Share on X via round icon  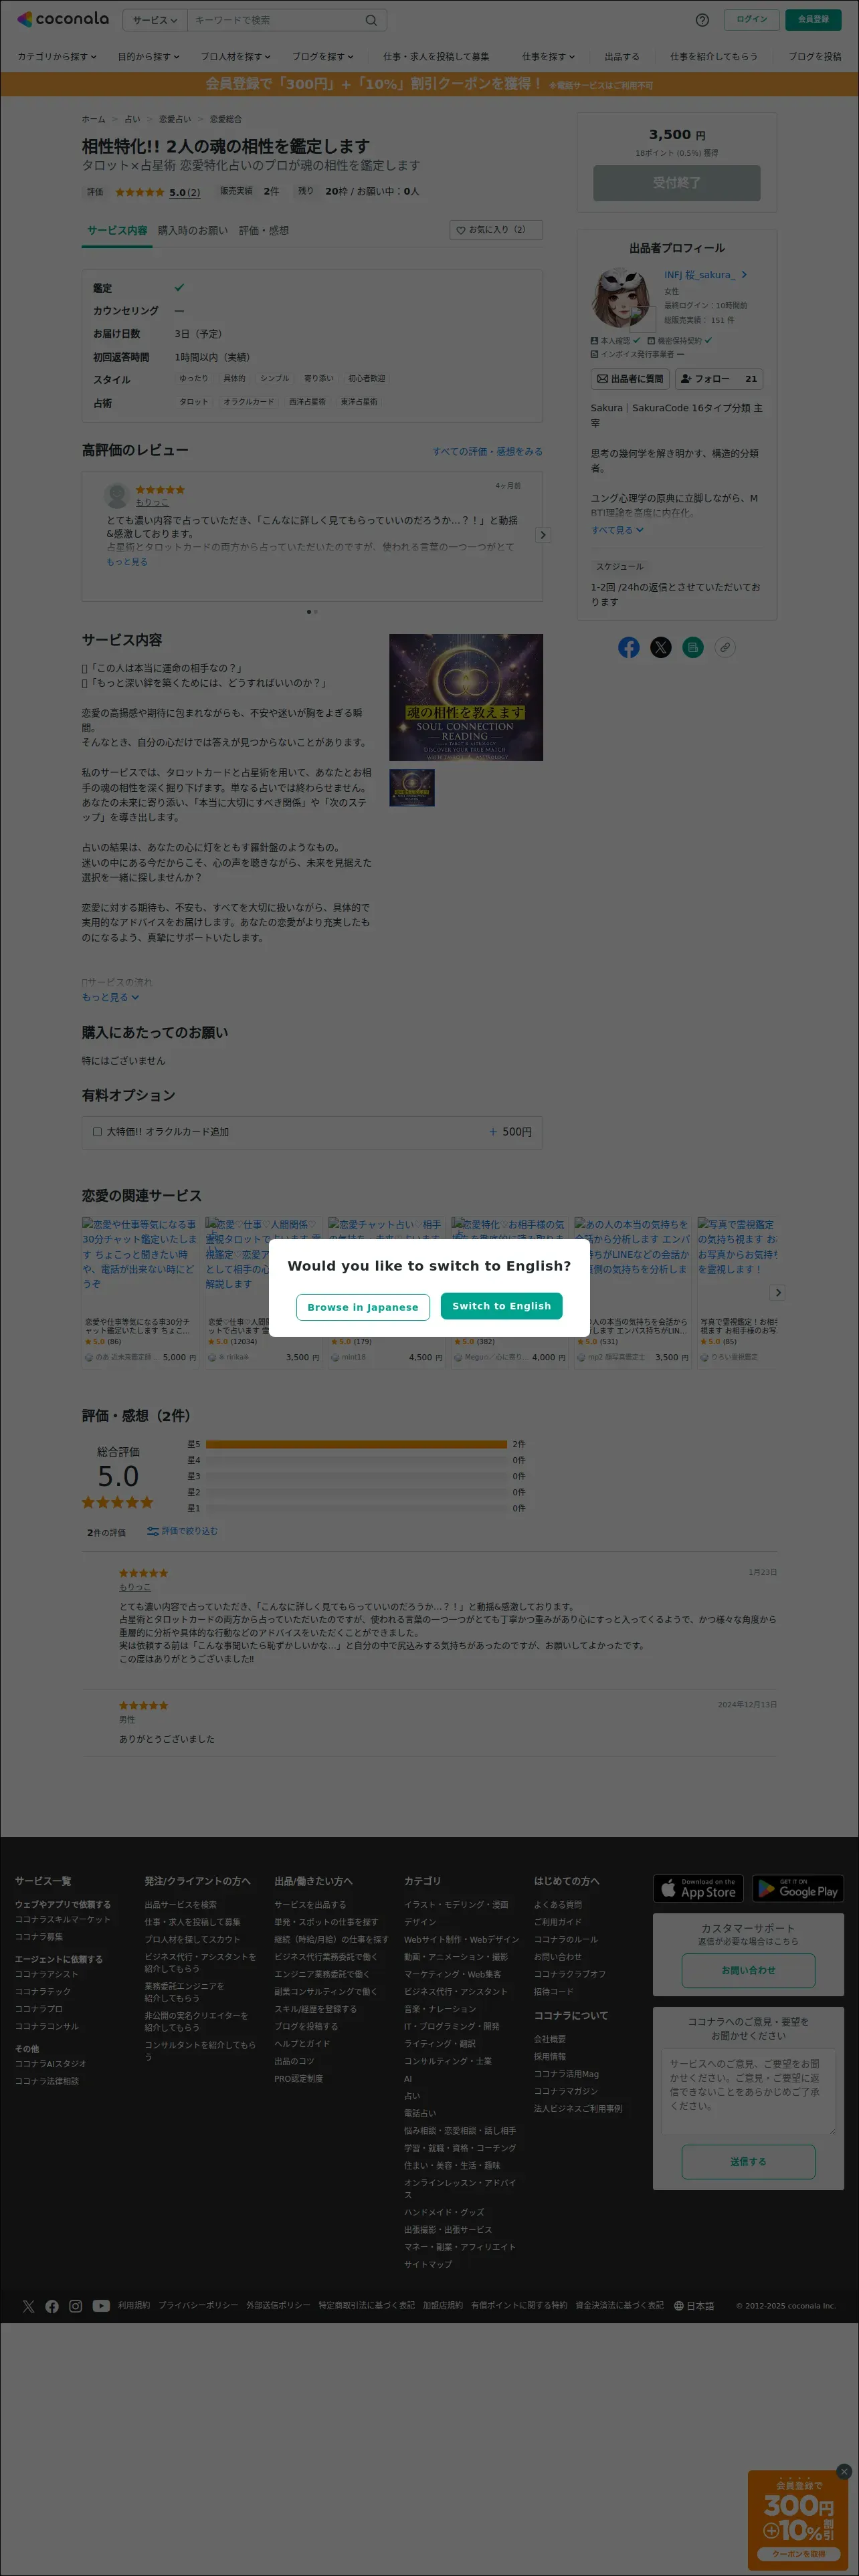[x=661, y=647]
